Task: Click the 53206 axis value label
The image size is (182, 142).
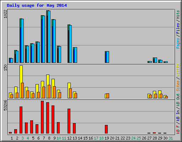Action: coord(5,105)
